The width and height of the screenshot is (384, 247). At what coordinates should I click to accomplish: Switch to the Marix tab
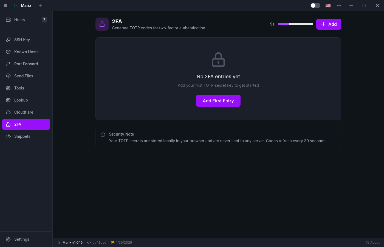[23, 5]
